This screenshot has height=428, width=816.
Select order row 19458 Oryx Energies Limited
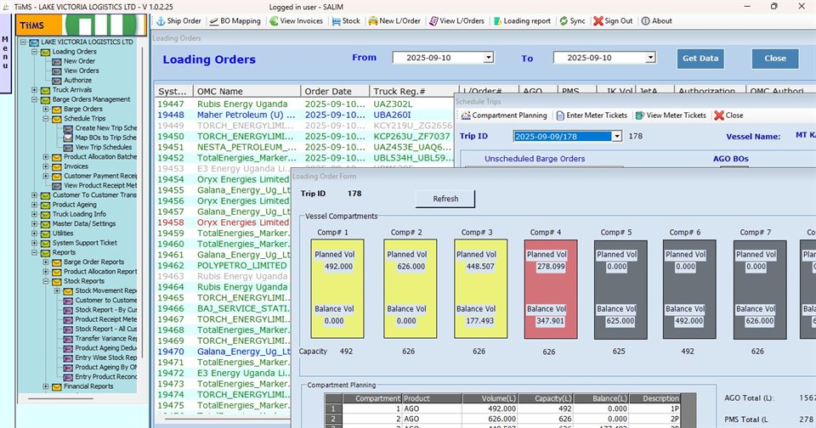click(223, 222)
